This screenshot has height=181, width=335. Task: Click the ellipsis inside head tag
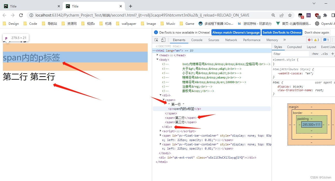click(x=171, y=55)
